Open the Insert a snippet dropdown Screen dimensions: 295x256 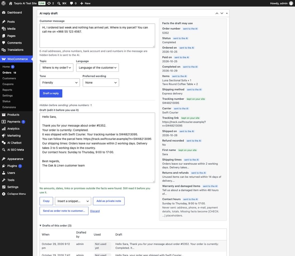73,201
